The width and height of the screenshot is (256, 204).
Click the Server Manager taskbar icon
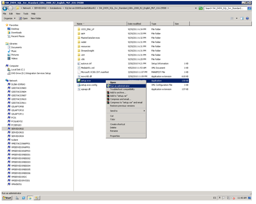[x=17, y=198]
